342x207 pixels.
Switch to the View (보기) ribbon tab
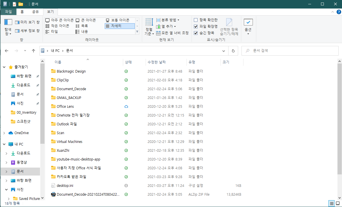pyautogui.click(x=51, y=12)
